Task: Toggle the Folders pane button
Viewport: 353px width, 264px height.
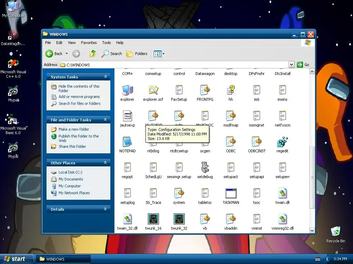Action: pyautogui.click(x=137, y=54)
